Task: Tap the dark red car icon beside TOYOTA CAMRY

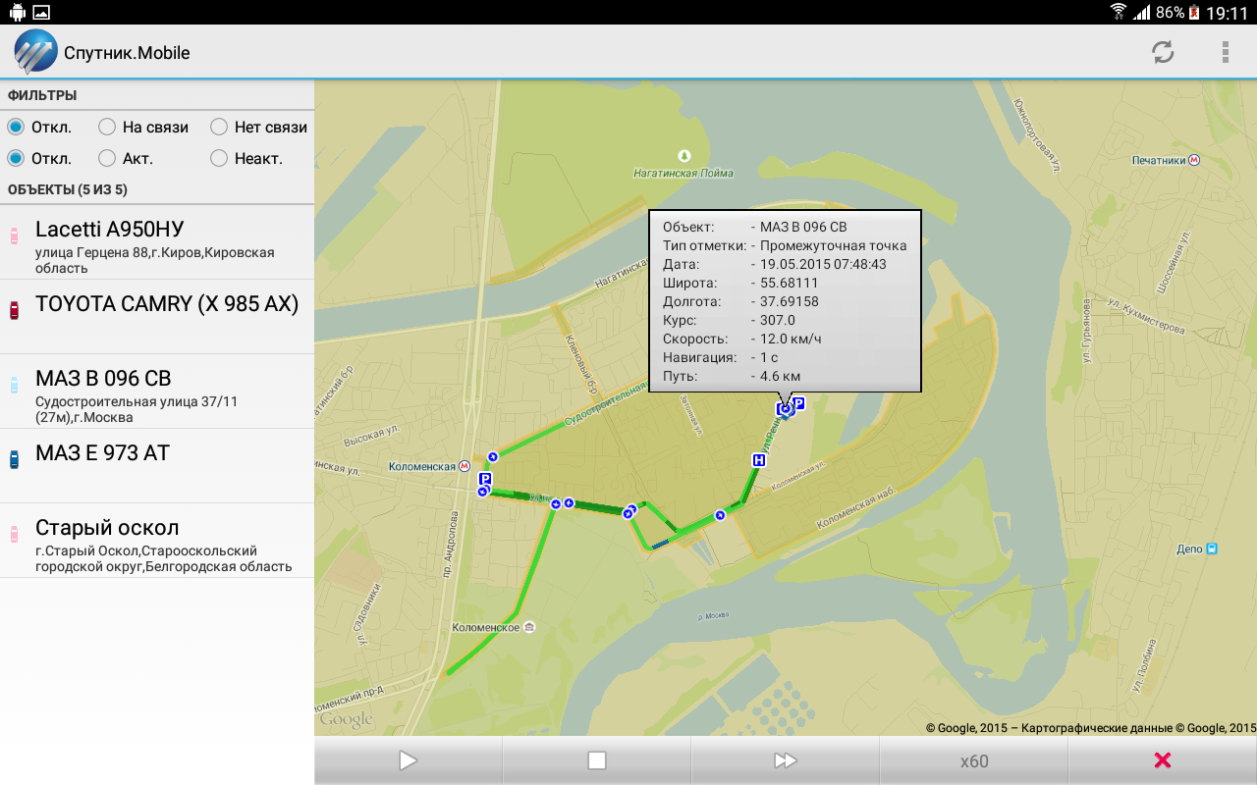Action: click(14, 310)
